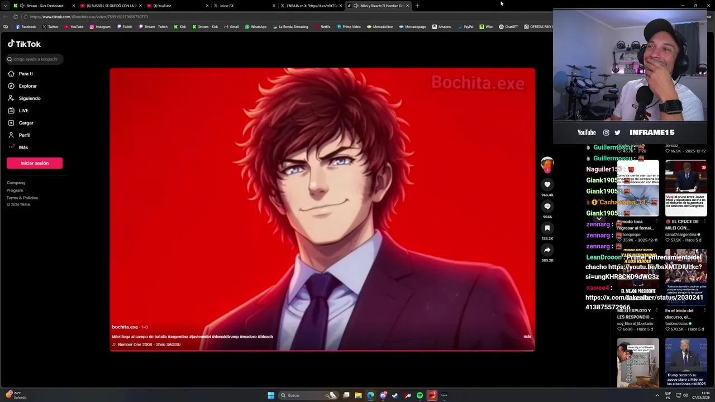Open Spotify from the taskbar
The height and width of the screenshot is (402, 715).
[x=420, y=395]
